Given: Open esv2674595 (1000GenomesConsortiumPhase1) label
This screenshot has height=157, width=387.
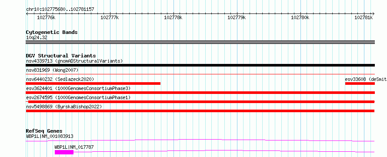Looking at the screenshot, I should [x=78, y=97].
